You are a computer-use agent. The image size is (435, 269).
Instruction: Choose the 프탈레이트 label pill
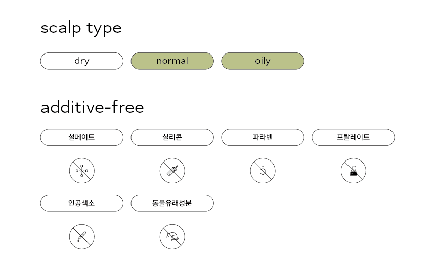(353, 137)
